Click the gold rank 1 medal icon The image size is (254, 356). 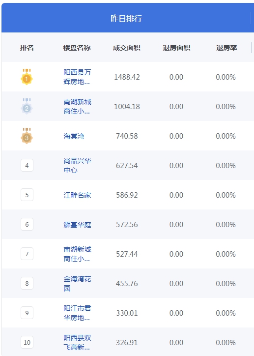[x=27, y=77]
